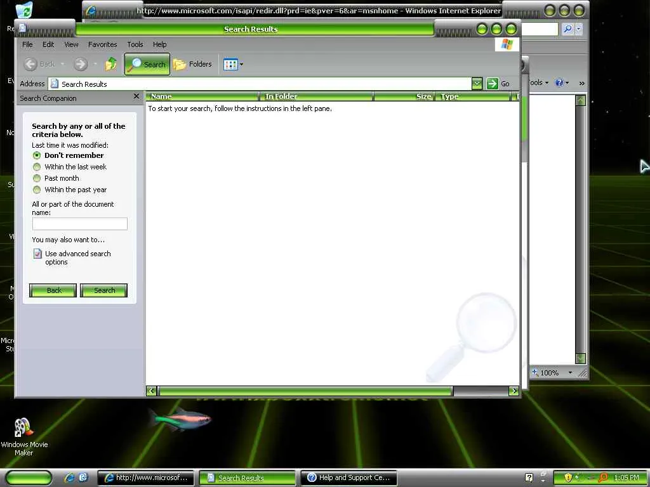Viewport: 650px width, 487px height.
Task: Click the green Go arrow
Action: (x=493, y=84)
